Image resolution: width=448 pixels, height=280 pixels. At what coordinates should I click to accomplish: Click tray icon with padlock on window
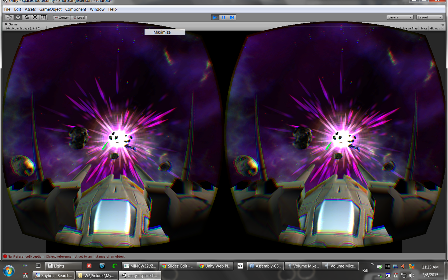388,276
